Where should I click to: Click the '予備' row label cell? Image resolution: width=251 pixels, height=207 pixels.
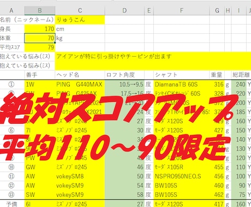click(x=12, y=204)
